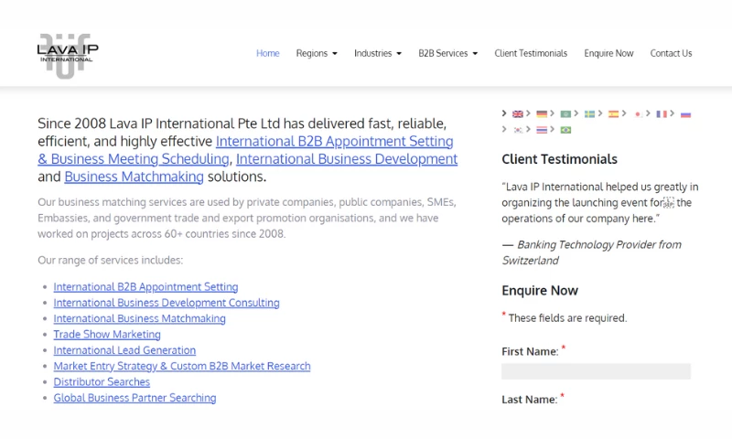Click the Swedish flag icon
This screenshot has width=732, height=439.
590,114
